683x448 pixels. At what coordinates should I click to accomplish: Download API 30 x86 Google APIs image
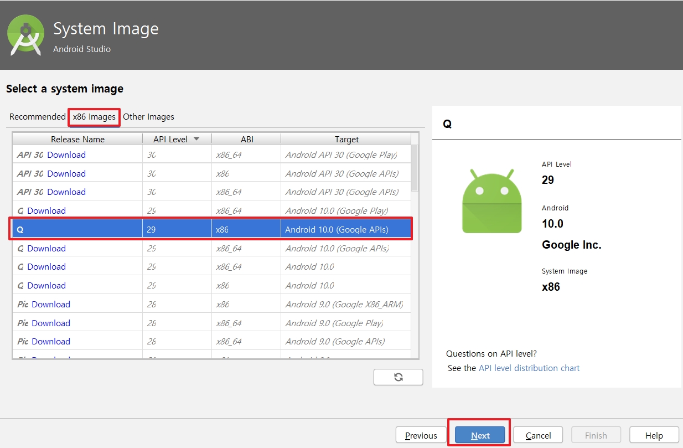click(x=66, y=174)
